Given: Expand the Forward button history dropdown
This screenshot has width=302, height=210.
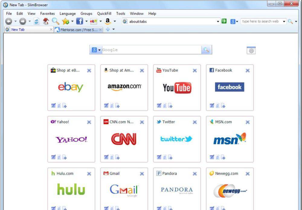Looking at the screenshot, I should pos(30,21).
